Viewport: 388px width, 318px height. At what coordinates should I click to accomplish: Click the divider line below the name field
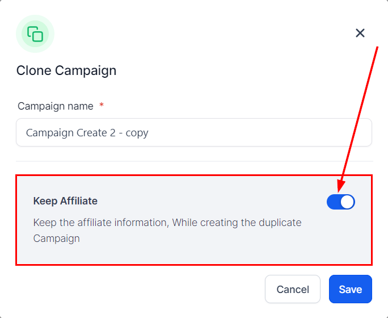coord(194,161)
